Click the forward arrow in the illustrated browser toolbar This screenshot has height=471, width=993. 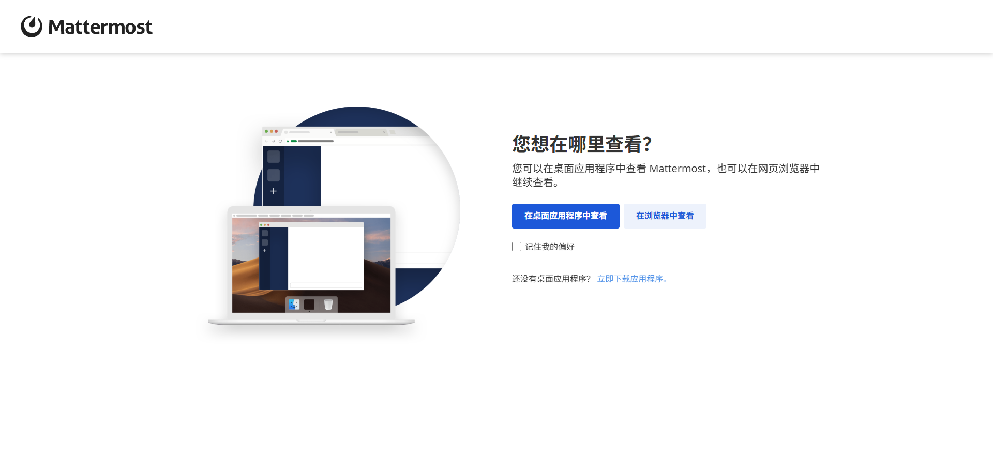coord(274,141)
